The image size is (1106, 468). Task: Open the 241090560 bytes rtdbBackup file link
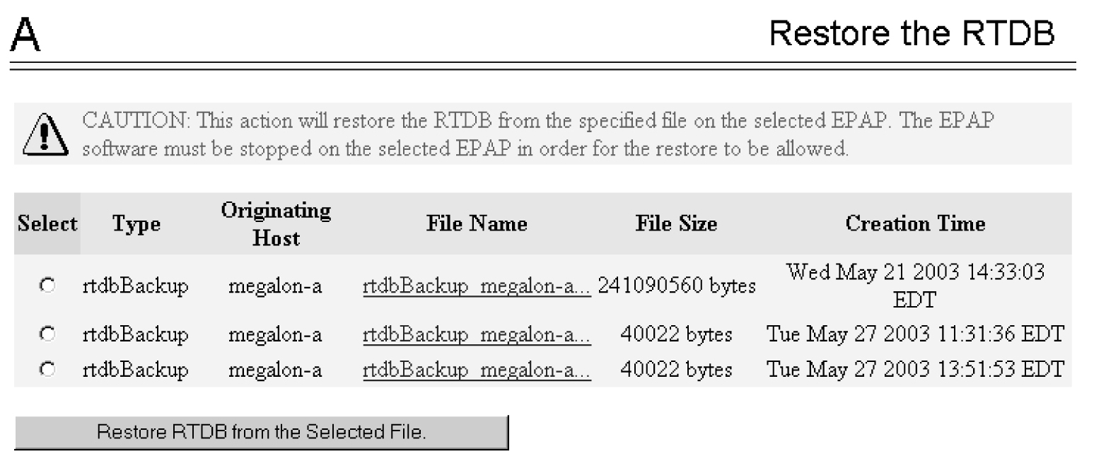click(477, 286)
